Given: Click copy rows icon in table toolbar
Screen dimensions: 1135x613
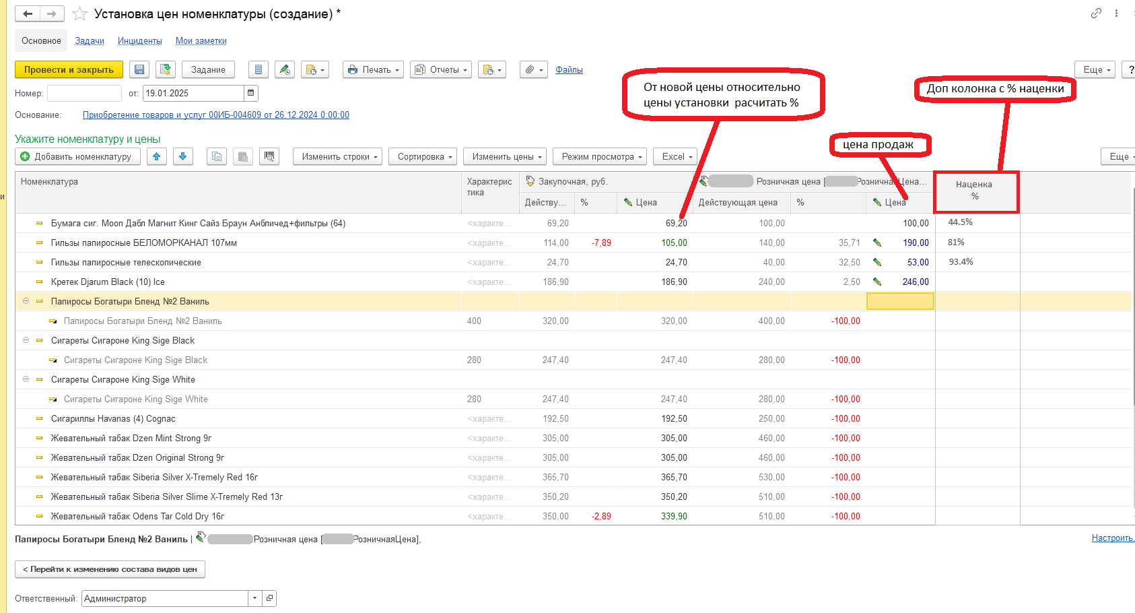Looking at the screenshot, I should [x=216, y=156].
